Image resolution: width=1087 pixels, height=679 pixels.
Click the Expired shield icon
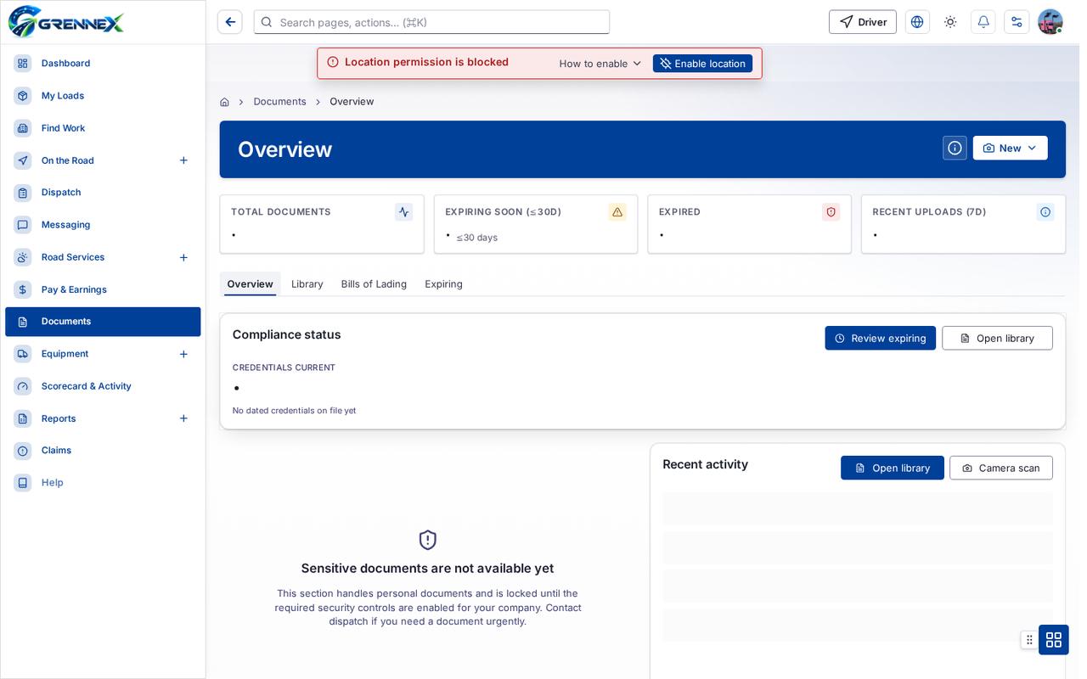click(831, 212)
